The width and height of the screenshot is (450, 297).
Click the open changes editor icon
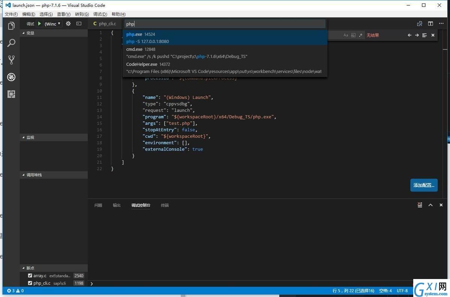tap(420, 24)
